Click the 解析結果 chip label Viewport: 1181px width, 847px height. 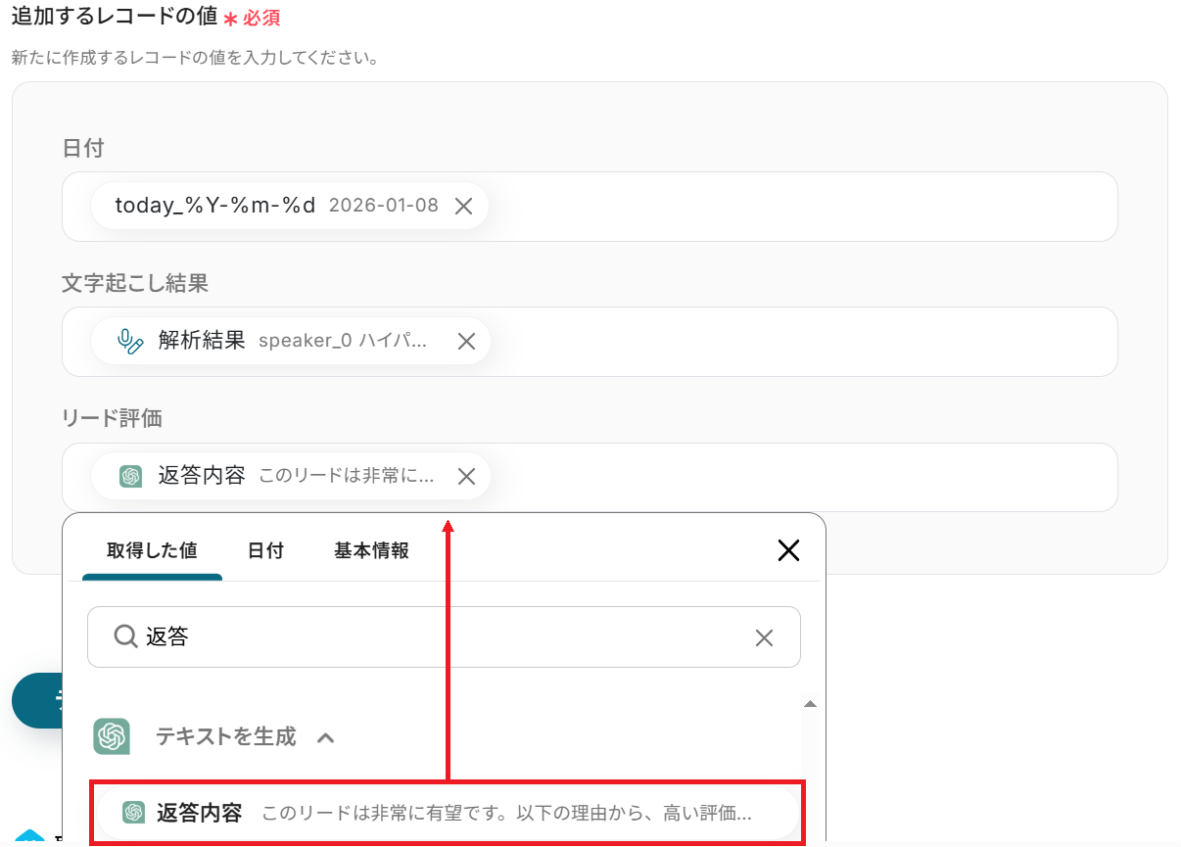202,341
